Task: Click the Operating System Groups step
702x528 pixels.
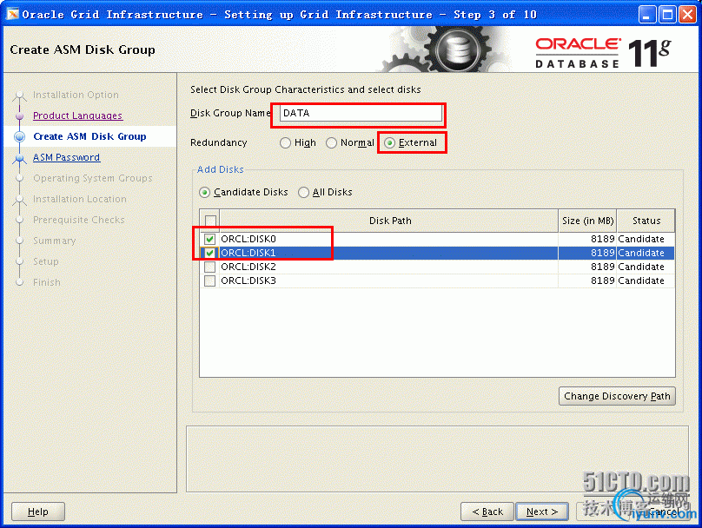Action: click(x=93, y=178)
